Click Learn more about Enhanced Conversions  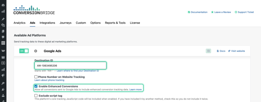pos(136,89)
